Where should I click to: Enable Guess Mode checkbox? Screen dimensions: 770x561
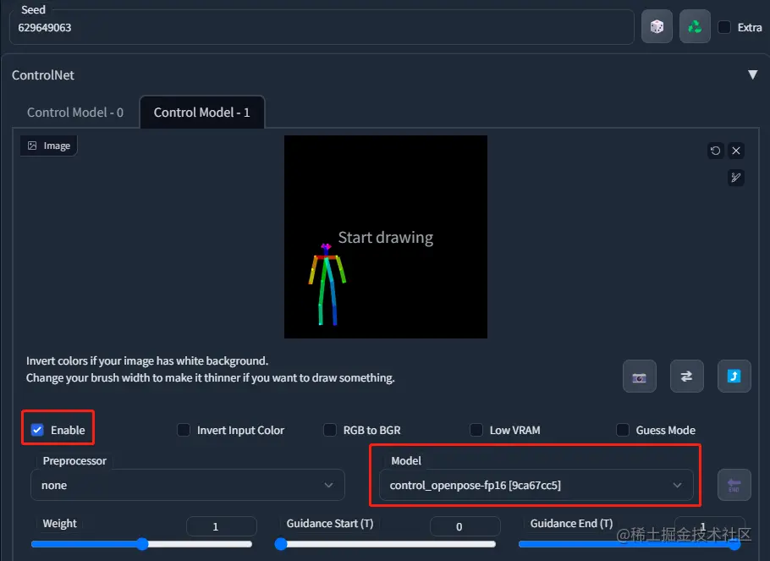click(622, 430)
